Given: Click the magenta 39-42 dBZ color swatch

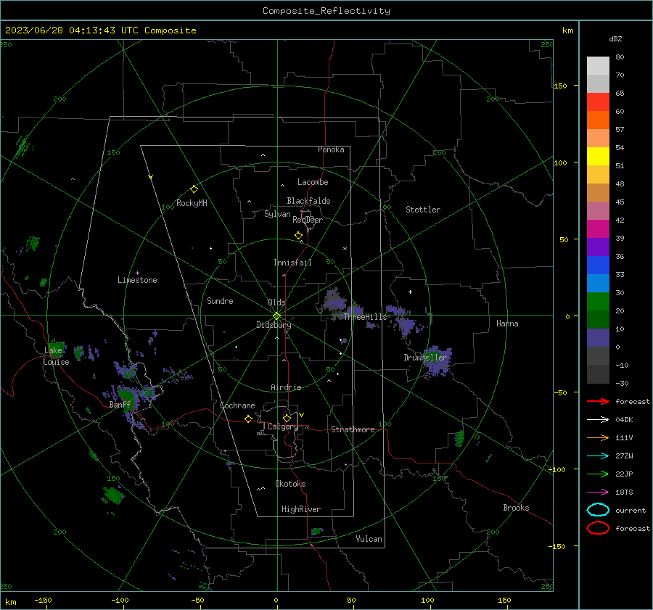Looking at the screenshot, I should pos(598,229).
